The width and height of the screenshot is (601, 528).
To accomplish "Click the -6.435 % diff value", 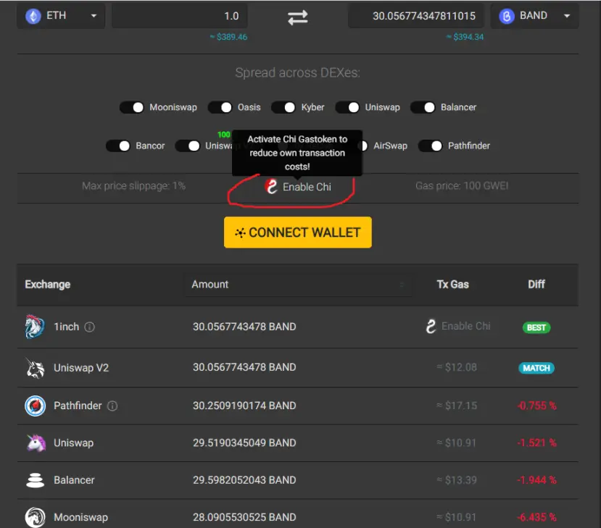I will [536, 517].
